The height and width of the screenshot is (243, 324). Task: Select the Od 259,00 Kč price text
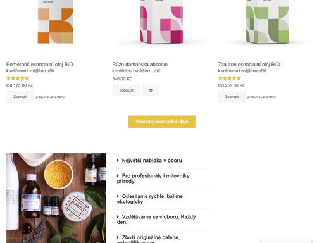click(232, 85)
